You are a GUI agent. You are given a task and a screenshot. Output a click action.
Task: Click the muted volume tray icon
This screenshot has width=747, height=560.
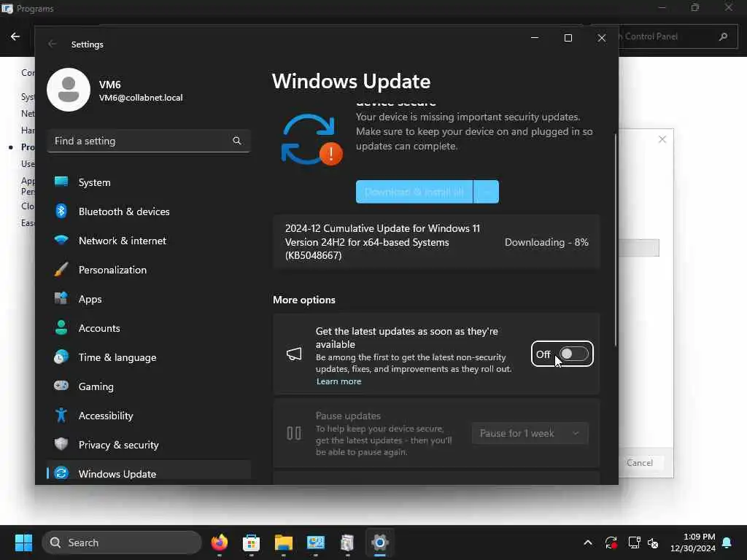(653, 542)
